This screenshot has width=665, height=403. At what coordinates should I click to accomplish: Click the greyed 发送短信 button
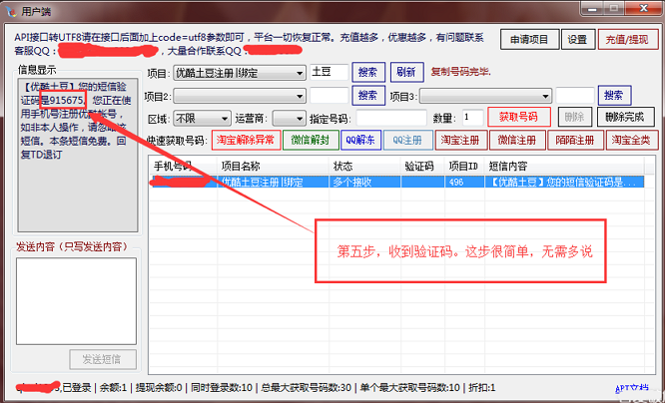pyautogui.click(x=103, y=359)
